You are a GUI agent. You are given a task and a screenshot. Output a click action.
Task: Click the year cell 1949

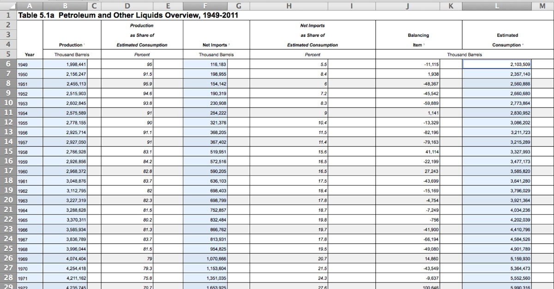(30, 64)
